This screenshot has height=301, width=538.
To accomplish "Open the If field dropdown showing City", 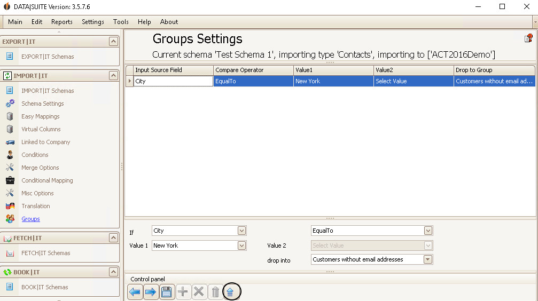I will (241, 231).
